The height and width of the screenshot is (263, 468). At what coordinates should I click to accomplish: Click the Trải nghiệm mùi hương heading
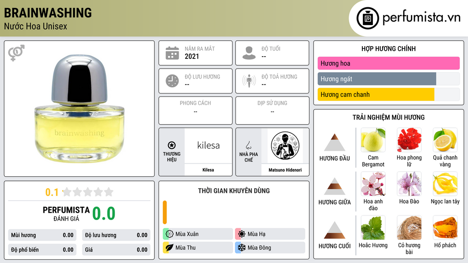click(x=388, y=117)
